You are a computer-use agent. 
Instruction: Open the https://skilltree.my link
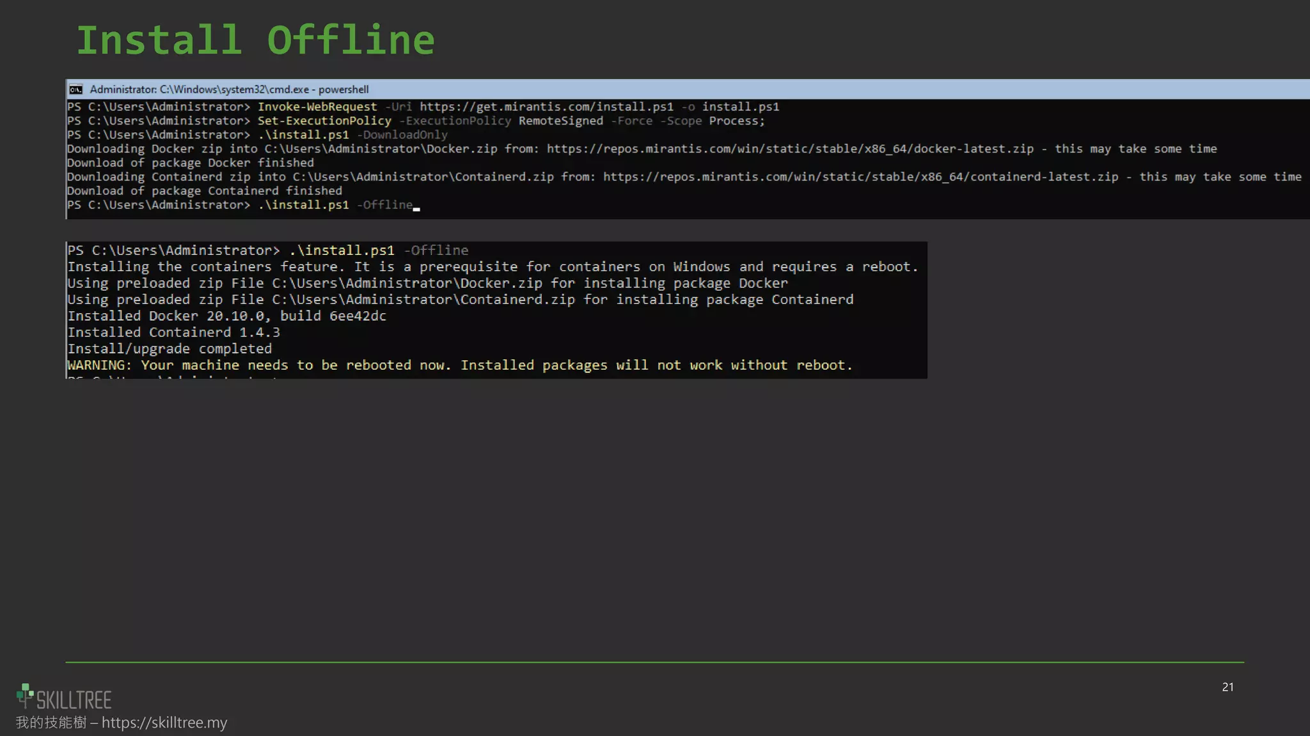[x=164, y=723]
